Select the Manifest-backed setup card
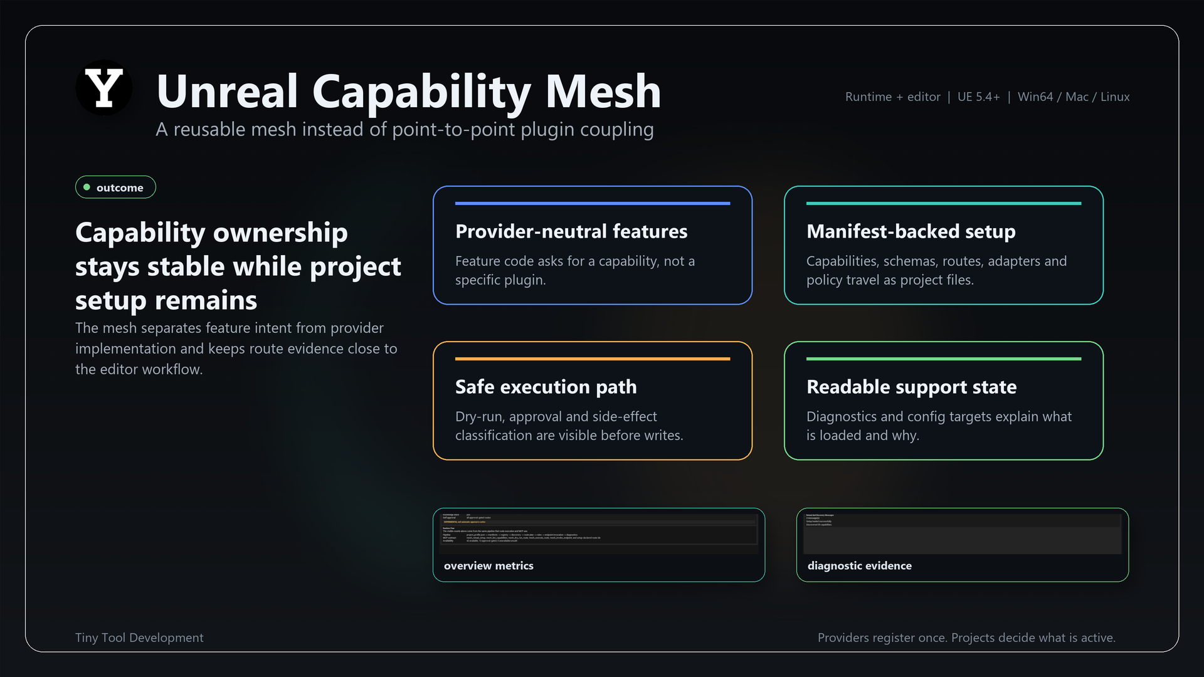This screenshot has height=677, width=1204. click(944, 245)
